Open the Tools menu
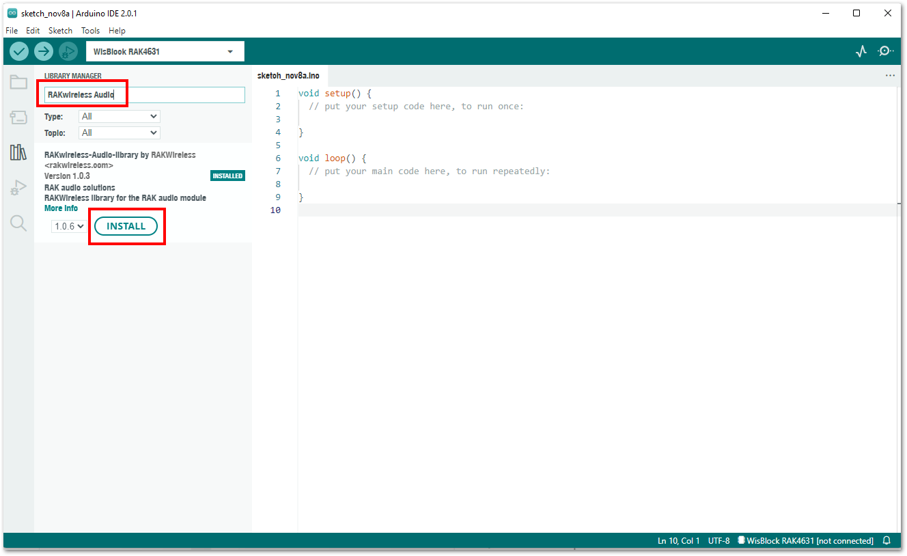 90,31
